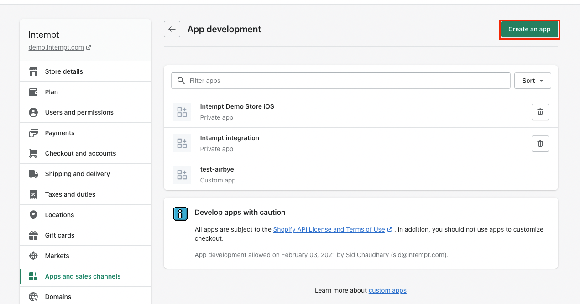
Task: Click the Locations pin icon
Action: tap(33, 215)
